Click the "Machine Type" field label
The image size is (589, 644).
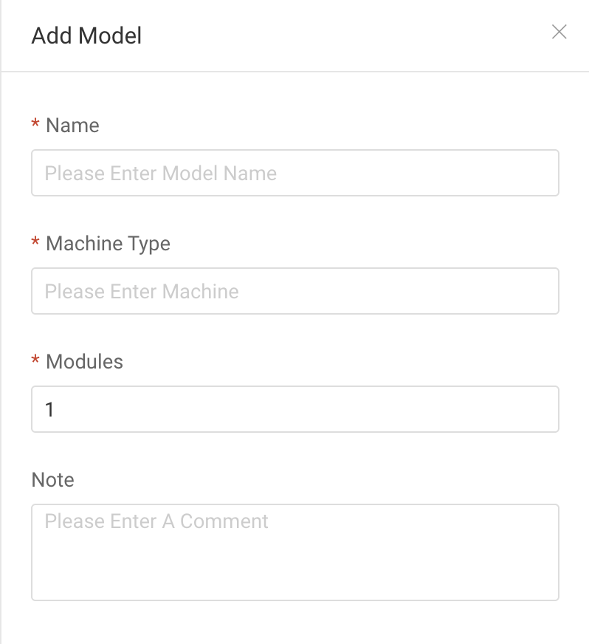(108, 244)
